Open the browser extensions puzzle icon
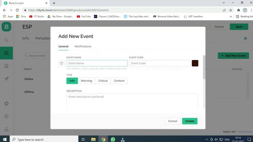 click(x=238, y=10)
